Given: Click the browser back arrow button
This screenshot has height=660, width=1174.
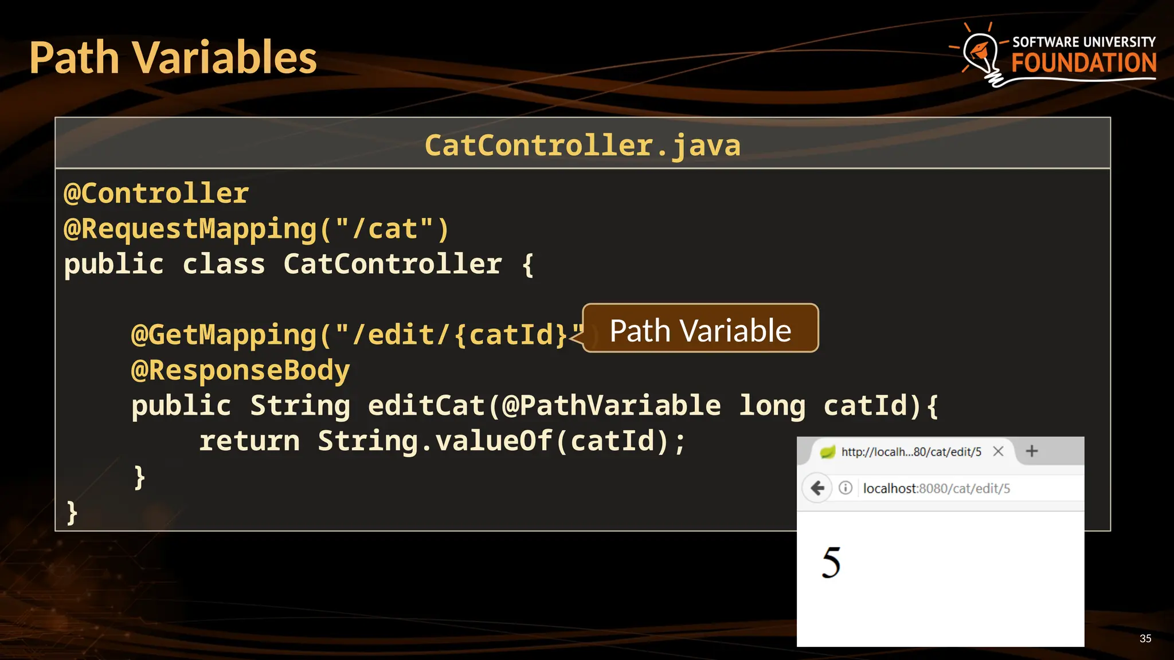Looking at the screenshot, I should coord(817,488).
